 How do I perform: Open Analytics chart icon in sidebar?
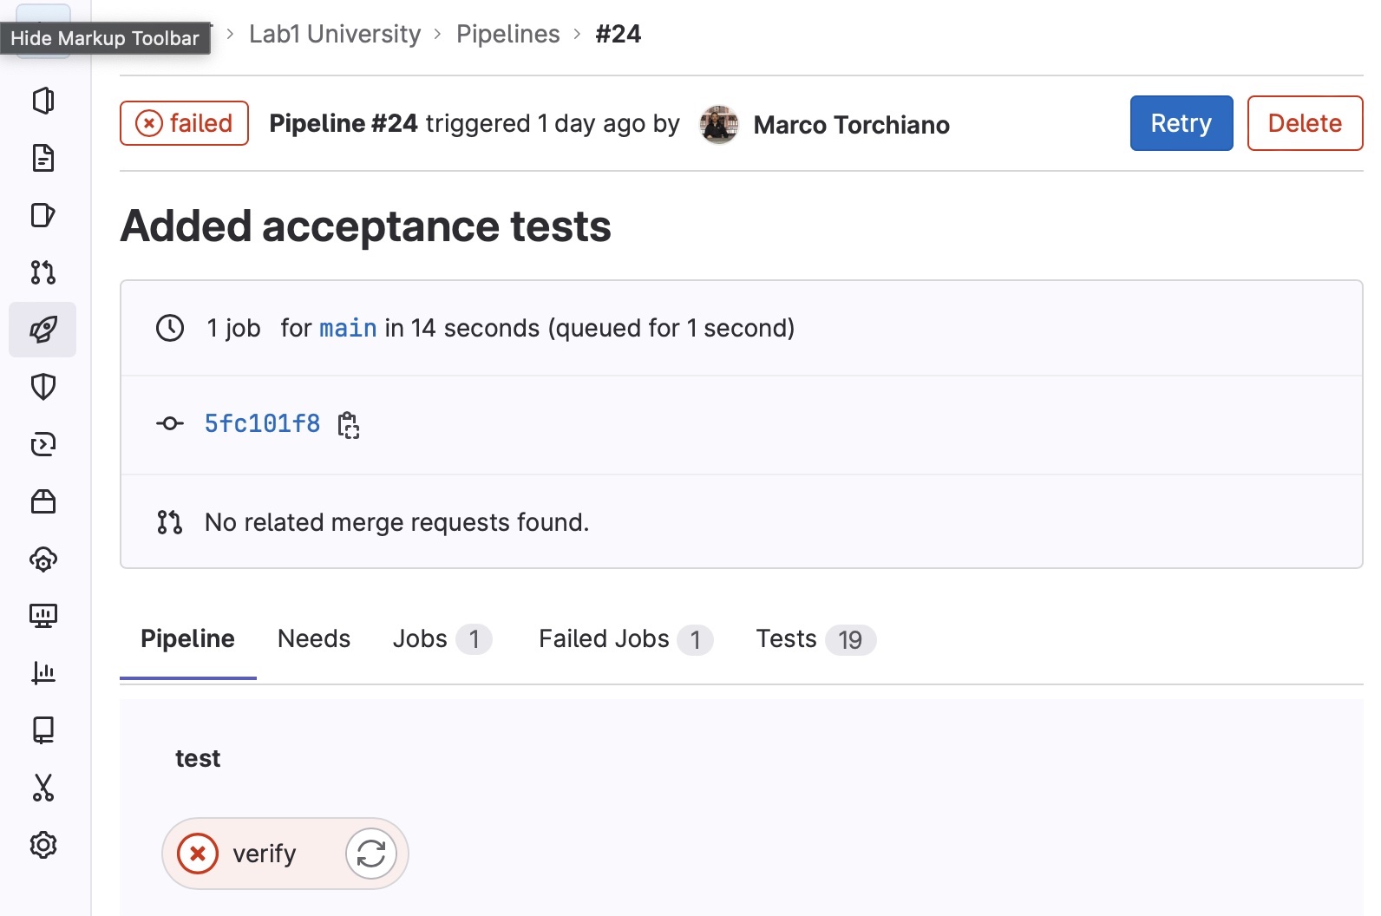(x=43, y=673)
